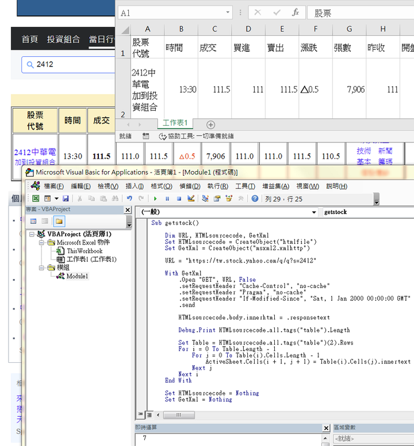Click the Break pause button in VBA toolbar

[x=167, y=199]
